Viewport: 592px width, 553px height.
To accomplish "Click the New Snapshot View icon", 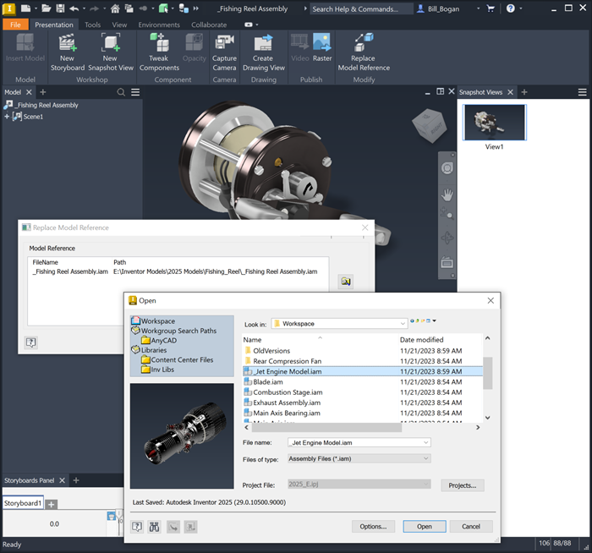I will click(x=111, y=42).
